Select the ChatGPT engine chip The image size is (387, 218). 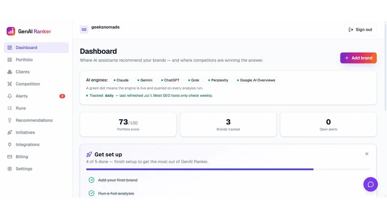[170, 80]
